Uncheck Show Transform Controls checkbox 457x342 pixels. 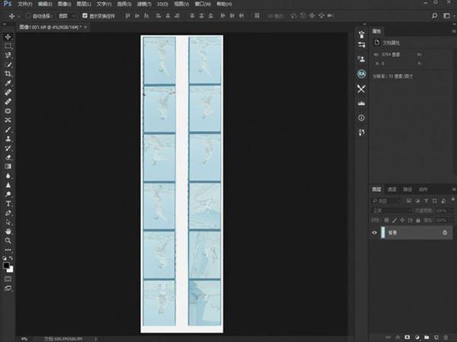(85, 15)
